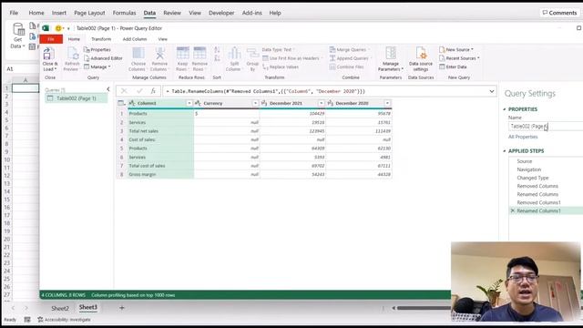
Task: Open the Recent Sources dropdown
Action: tap(459, 58)
